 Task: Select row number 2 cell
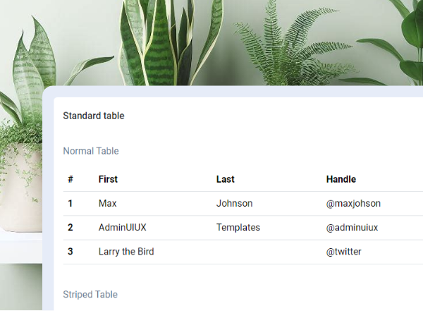pos(70,228)
